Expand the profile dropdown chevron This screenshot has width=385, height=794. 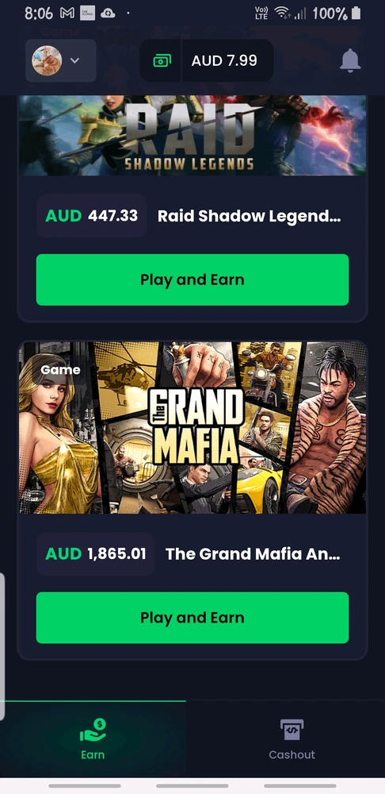click(74, 61)
